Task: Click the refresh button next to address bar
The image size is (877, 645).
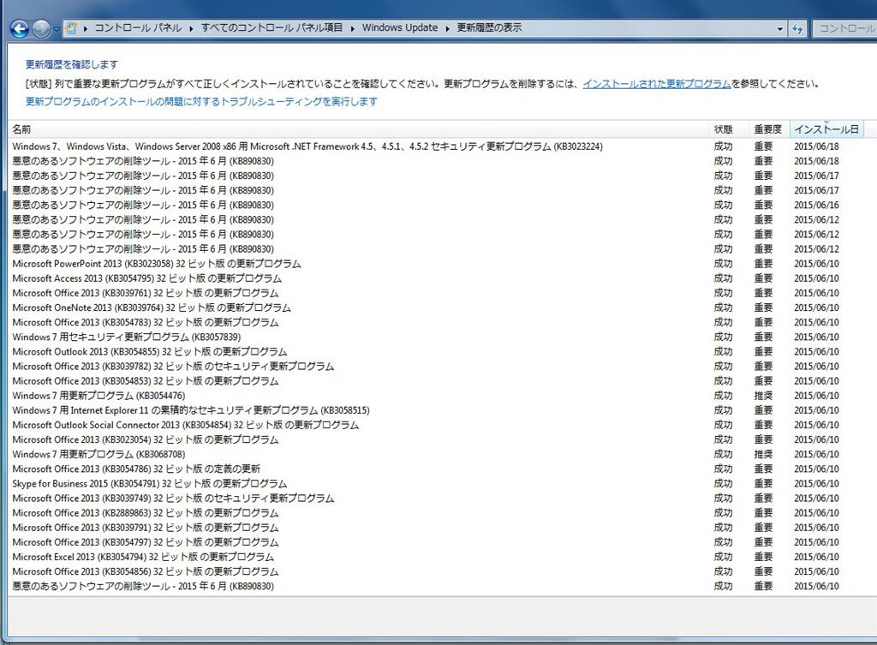Action: click(797, 28)
